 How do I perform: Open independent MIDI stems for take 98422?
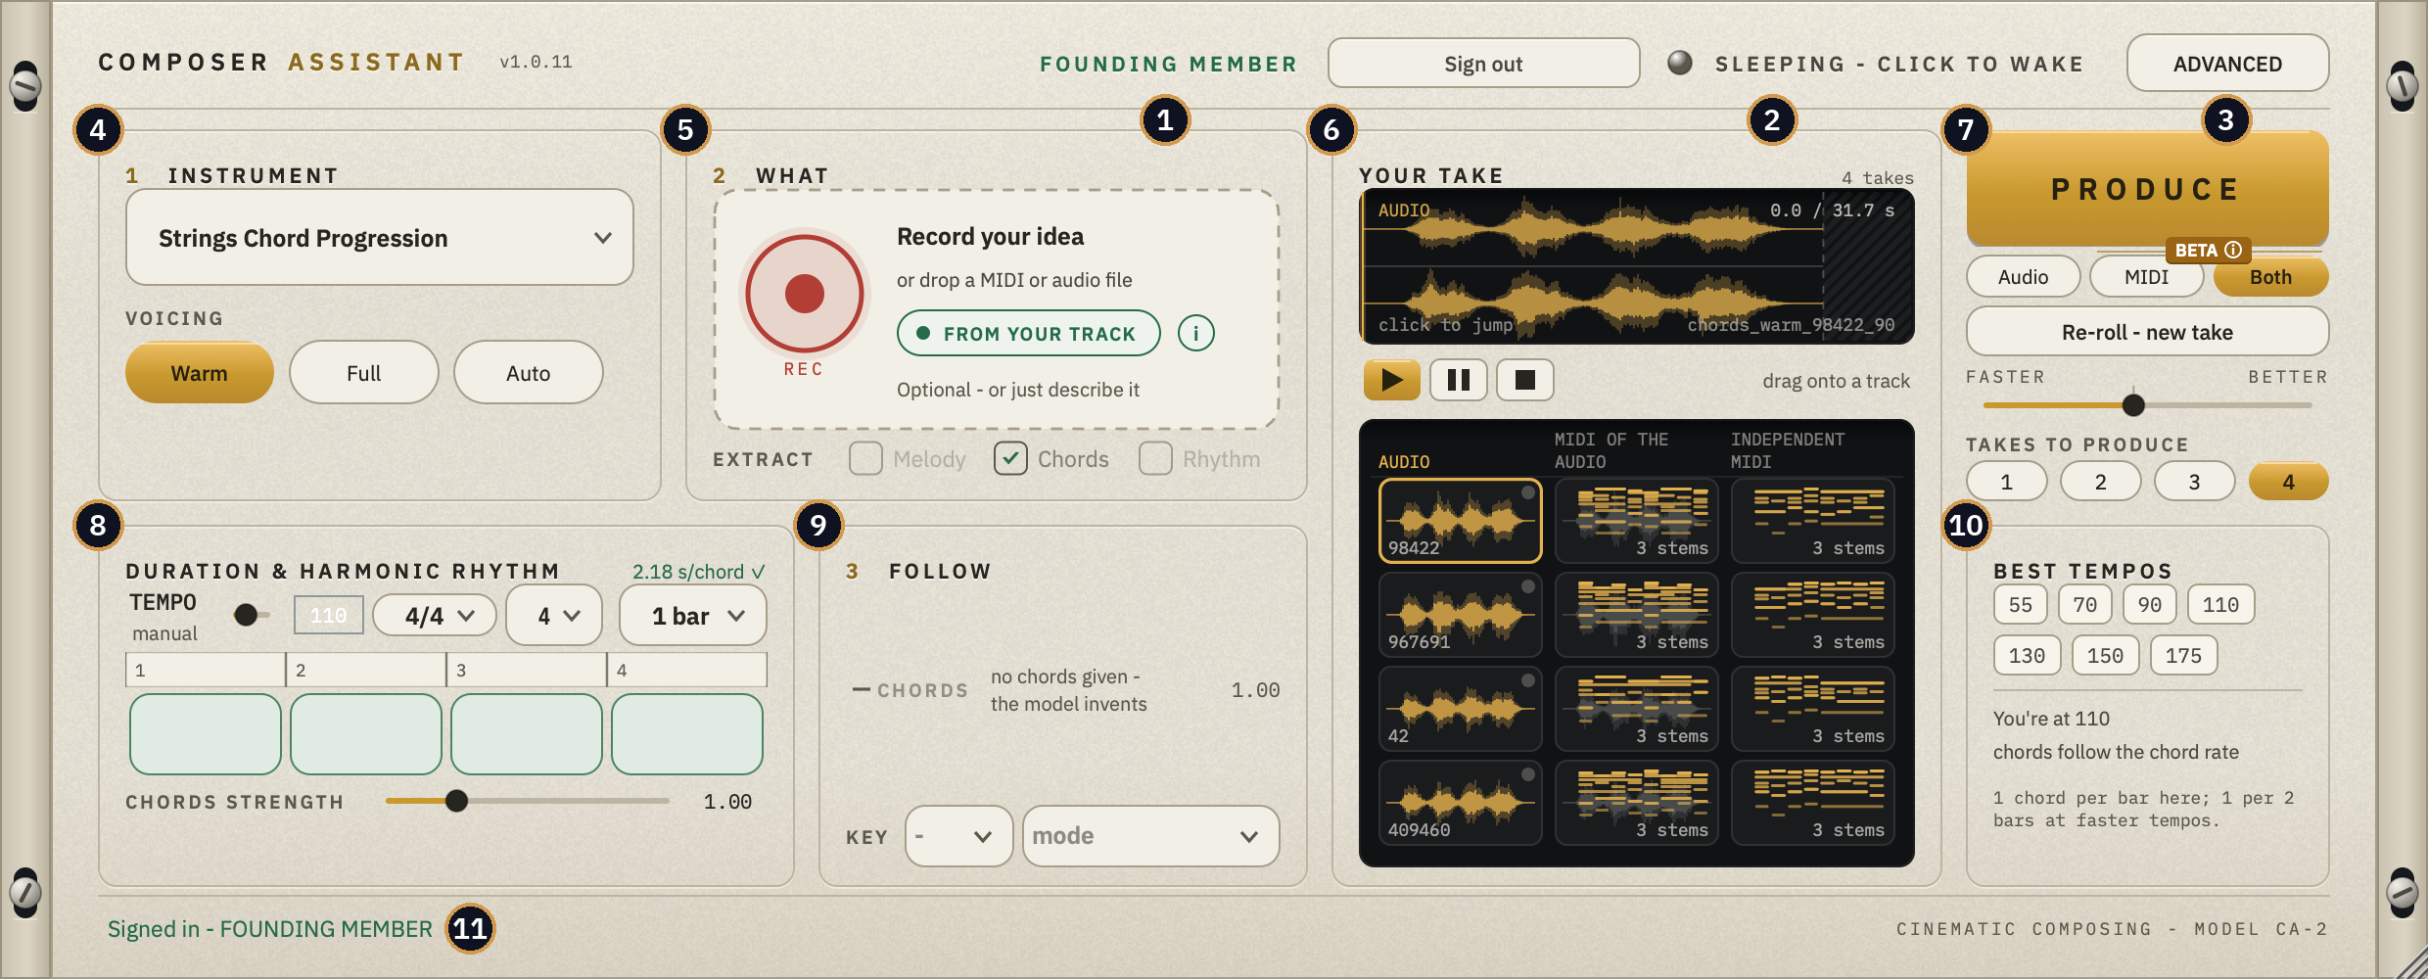click(x=1812, y=521)
